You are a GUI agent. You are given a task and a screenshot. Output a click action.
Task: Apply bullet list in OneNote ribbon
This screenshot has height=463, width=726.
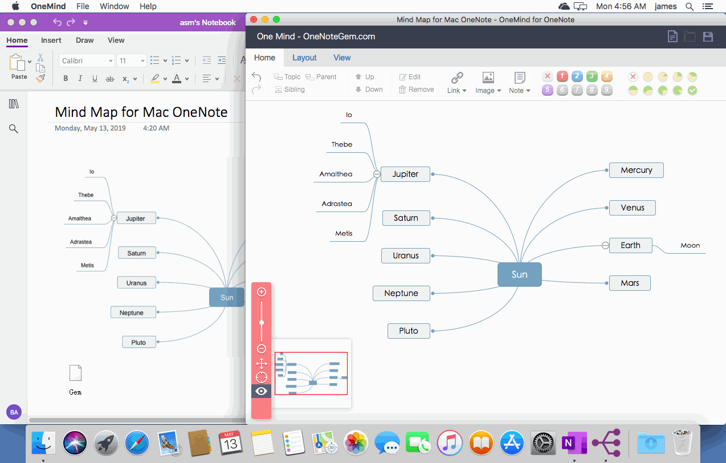(x=154, y=60)
